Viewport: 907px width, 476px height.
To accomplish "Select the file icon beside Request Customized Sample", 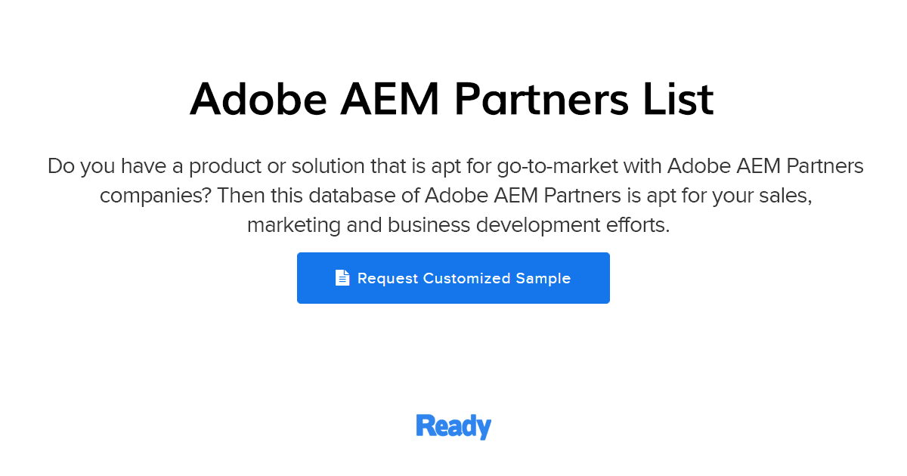I will (342, 277).
